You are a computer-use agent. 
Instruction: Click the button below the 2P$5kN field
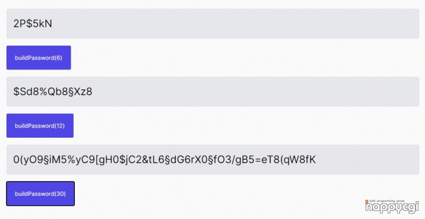coord(39,58)
